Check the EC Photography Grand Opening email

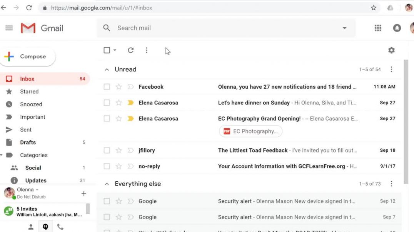[x=107, y=119]
